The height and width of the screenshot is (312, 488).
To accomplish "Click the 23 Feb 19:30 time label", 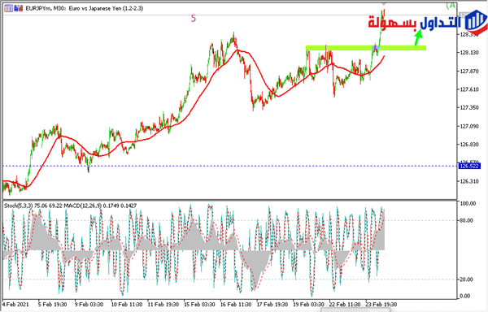I will tap(381, 304).
